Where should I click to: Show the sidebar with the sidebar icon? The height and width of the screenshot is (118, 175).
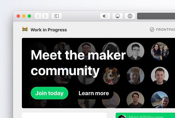coord(57,16)
